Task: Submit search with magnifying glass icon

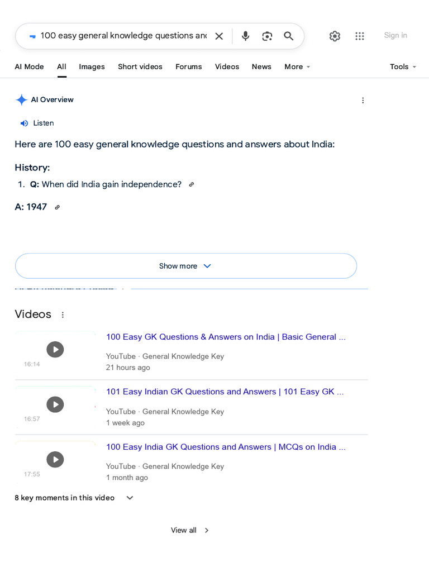Action: pos(289,36)
